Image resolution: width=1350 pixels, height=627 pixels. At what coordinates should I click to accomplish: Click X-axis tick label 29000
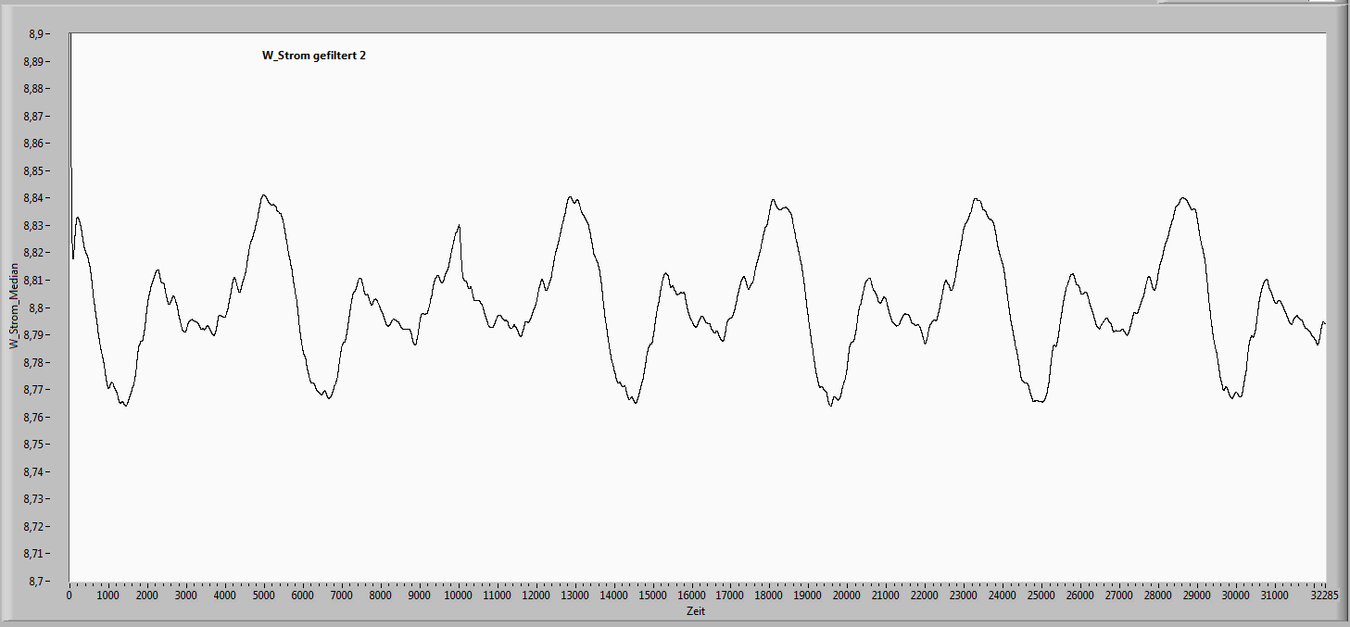(1198, 596)
